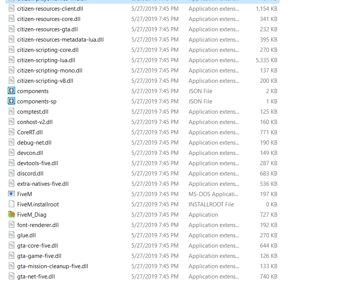Image resolution: width=363 pixels, height=285 pixels.
Task: Click the CoreRT.dll file icon
Action: (x=11, y=132)
